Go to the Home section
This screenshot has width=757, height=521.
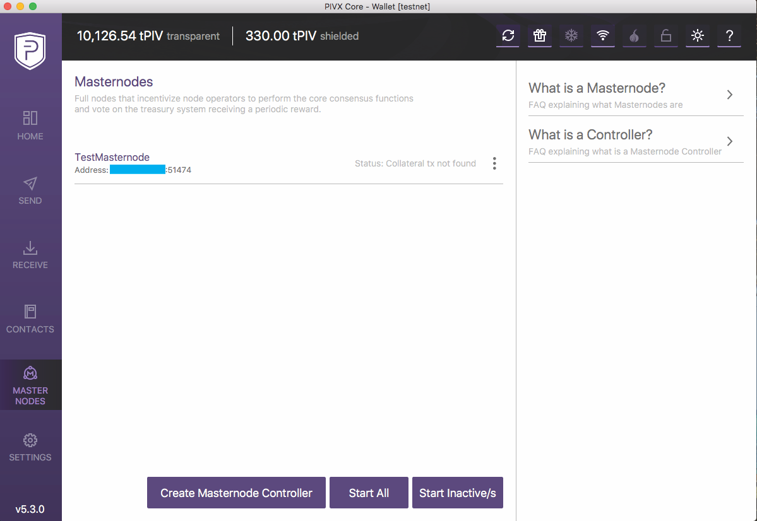tap(30, 126)
